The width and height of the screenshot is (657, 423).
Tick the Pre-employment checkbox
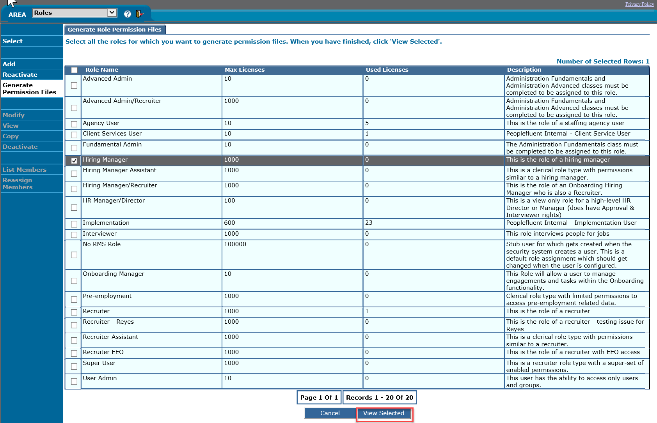coord(74,300)
